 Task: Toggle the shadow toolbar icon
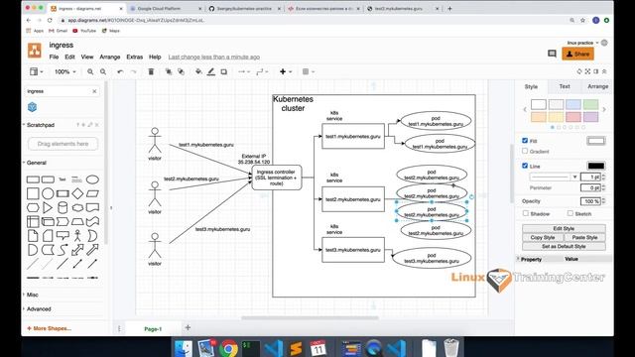pyautogui.click(x=224, y=71)
